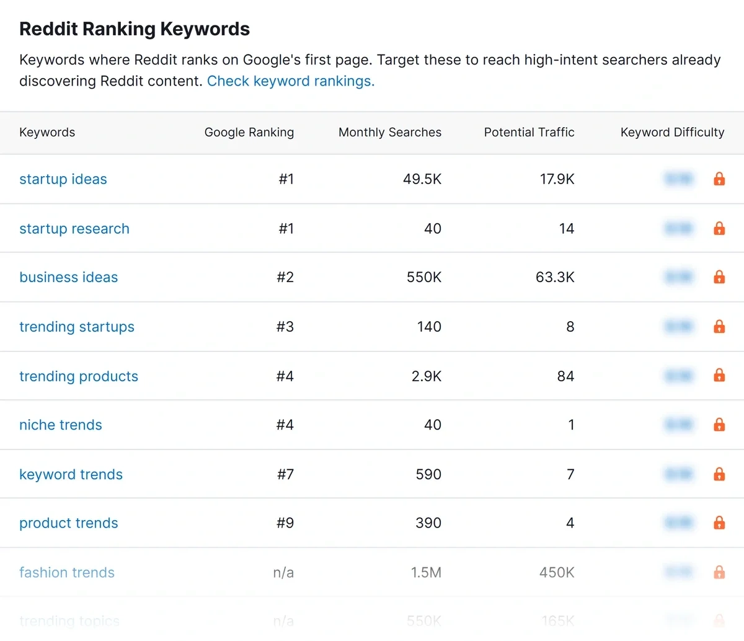This screenshot has height=641, width=744.
Task: Click the 84 potential traffic value
Action: tap(565, 376)
